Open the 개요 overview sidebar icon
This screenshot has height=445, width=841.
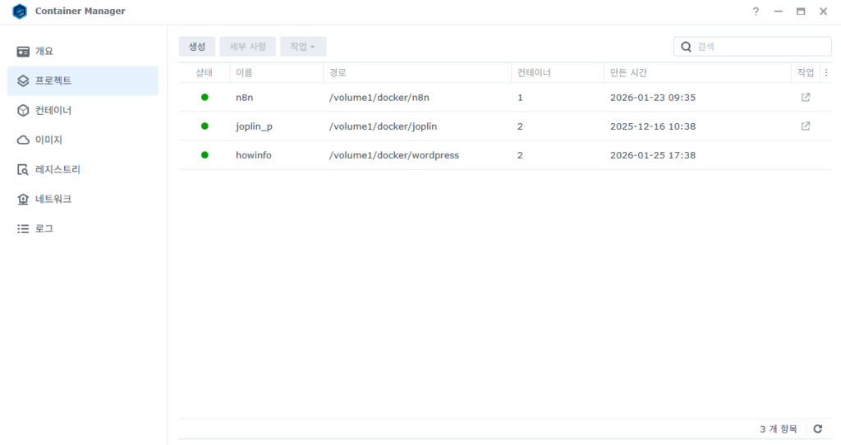[23, 52]
